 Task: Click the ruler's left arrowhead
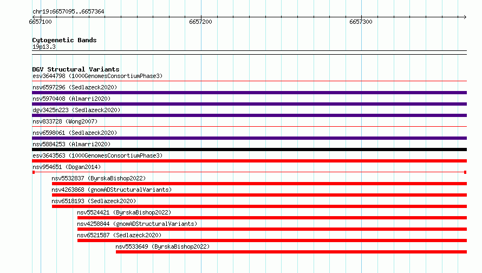point(34,17)
